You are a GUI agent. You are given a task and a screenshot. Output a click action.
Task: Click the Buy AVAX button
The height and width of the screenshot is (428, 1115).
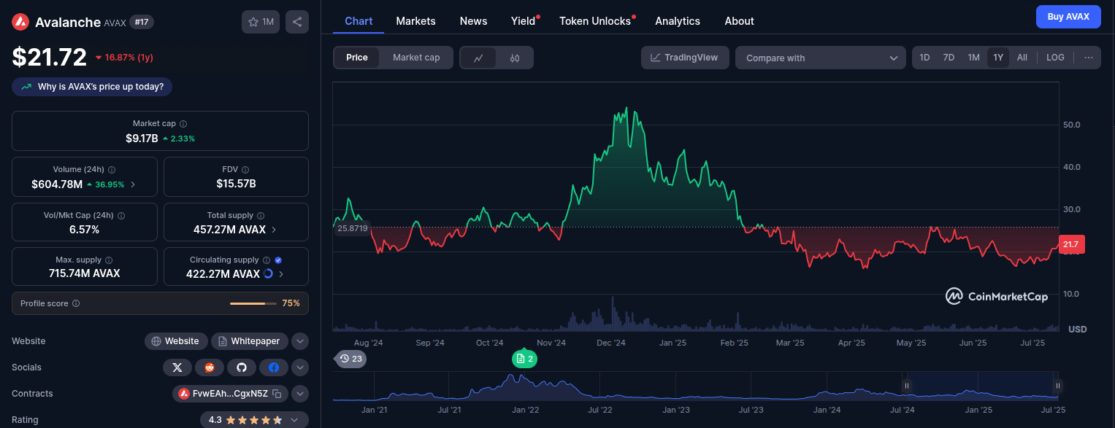1068,16
